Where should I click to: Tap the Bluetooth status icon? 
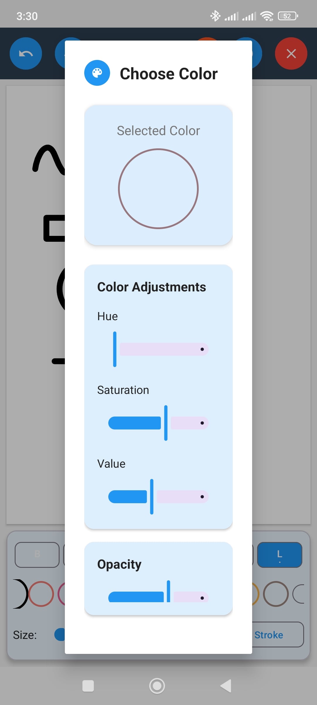[215, 16]
